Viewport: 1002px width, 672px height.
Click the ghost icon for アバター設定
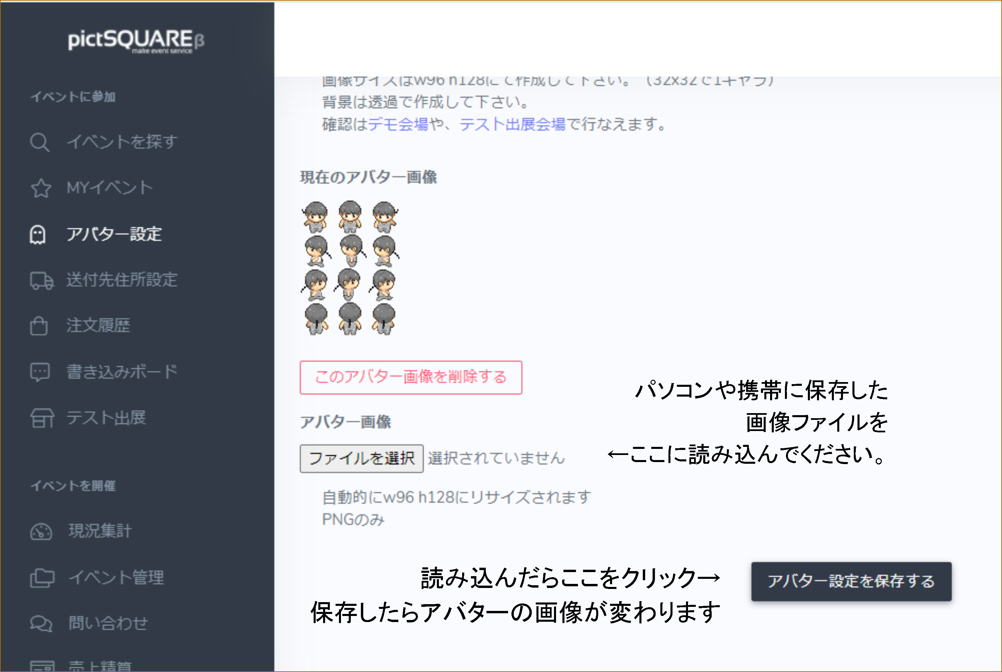tap(38, 235)
